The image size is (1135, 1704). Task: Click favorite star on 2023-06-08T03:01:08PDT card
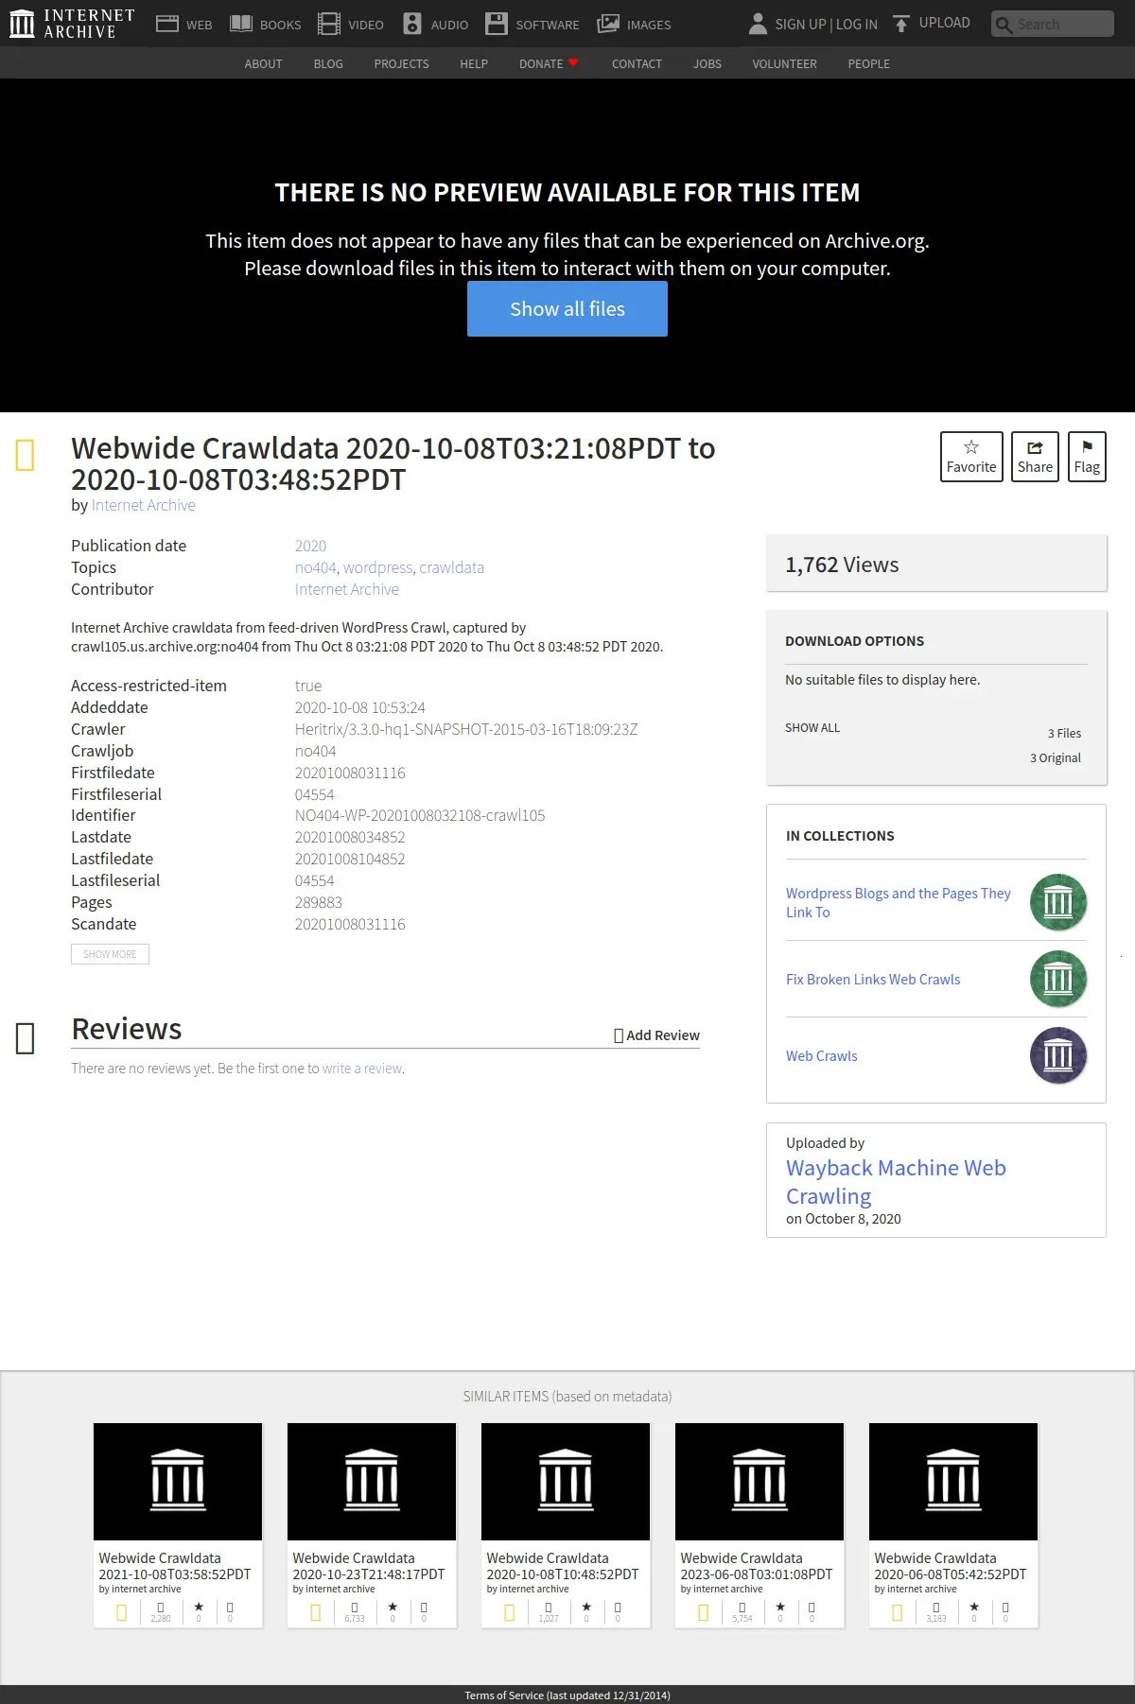point(780,1607)
